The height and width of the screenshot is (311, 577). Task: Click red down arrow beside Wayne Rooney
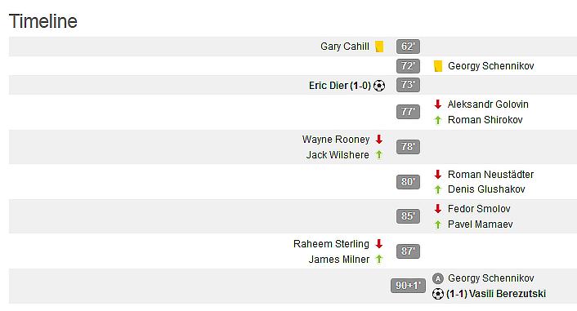(x=379, y=140)
